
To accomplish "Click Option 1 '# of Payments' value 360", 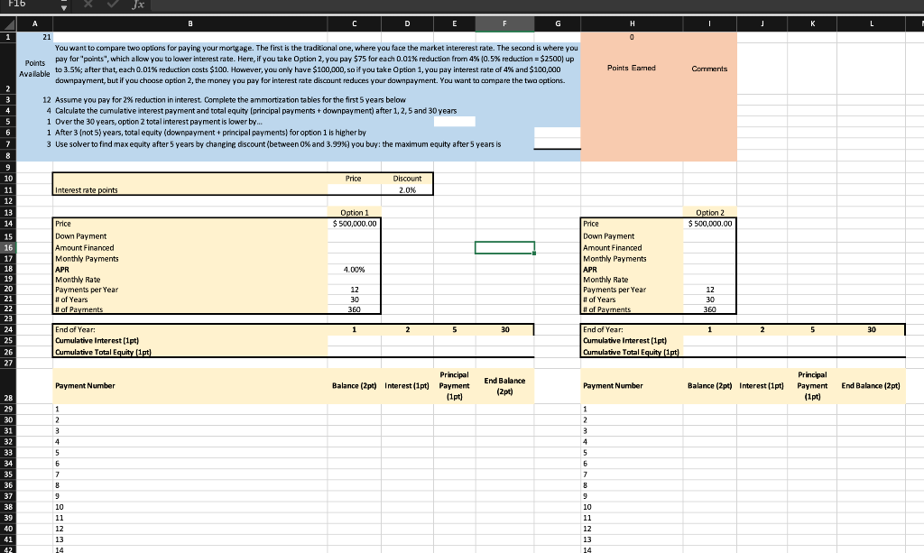I will coord(354,309).
